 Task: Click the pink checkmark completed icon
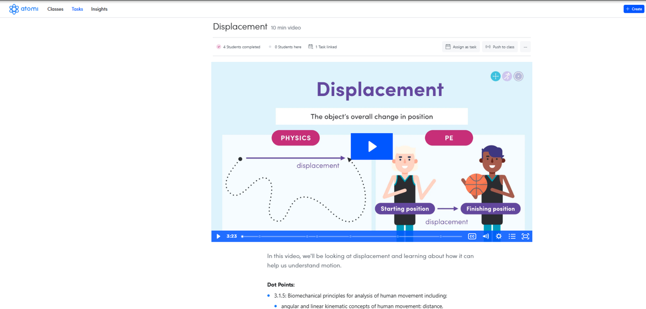click(x=219, y=47)
